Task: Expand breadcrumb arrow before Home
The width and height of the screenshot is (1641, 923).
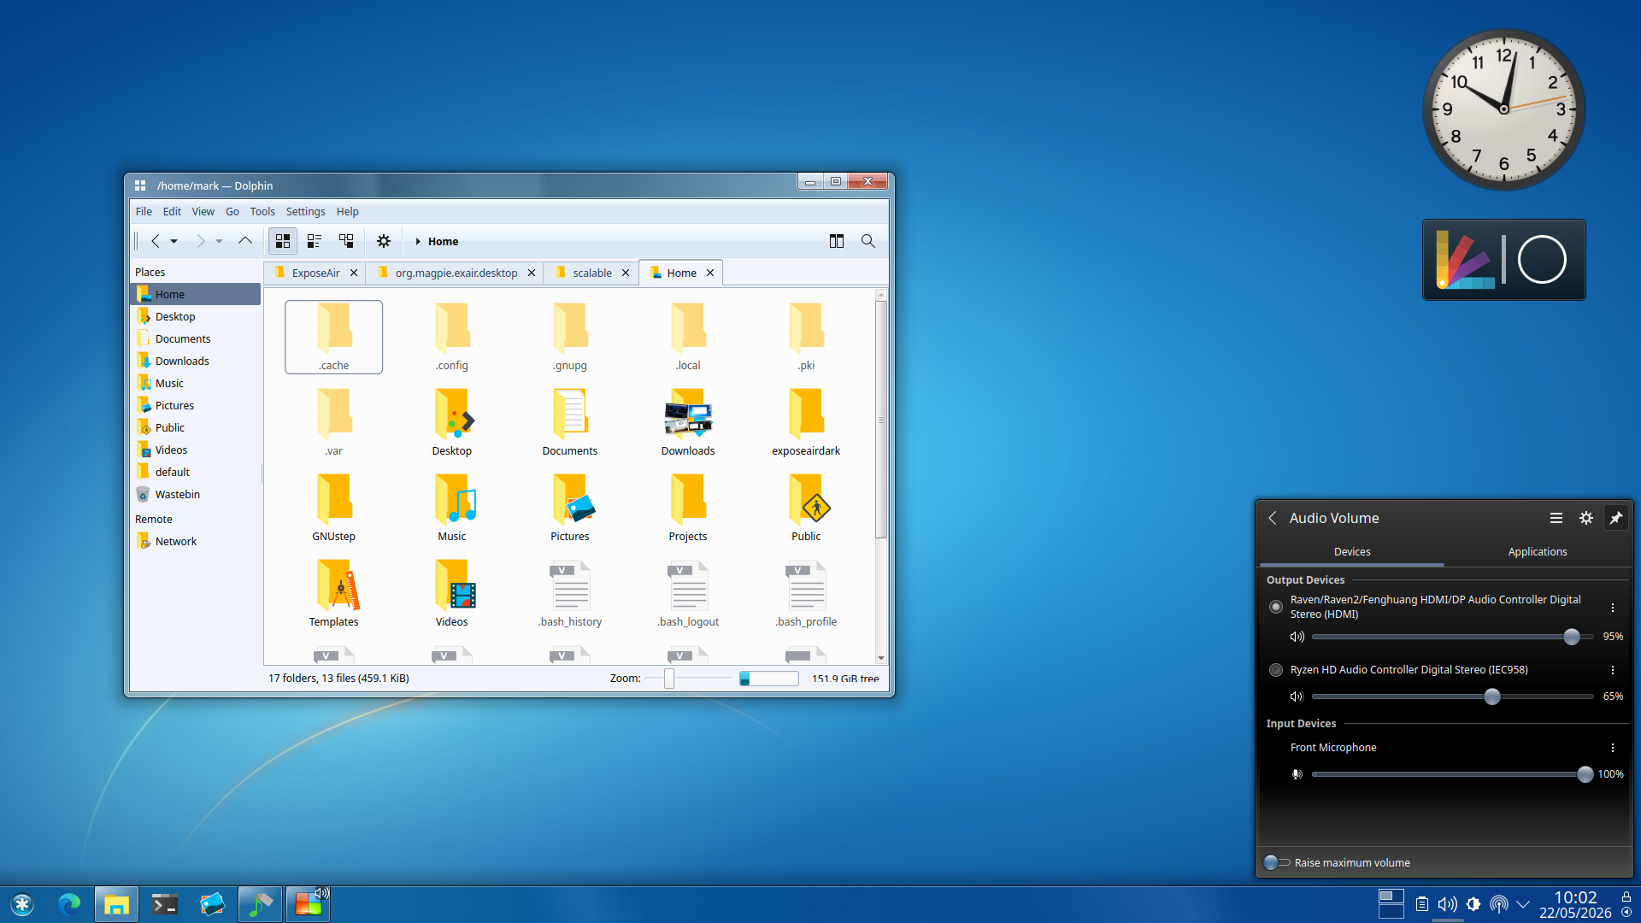Action: coord(418,242)
